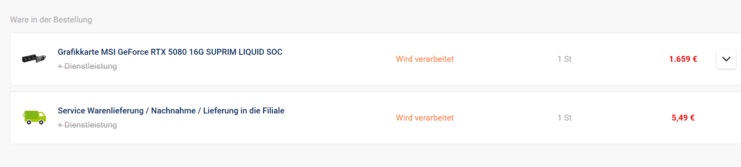
Task: Click the delivery service 'Wird verarbeitet' status
Action: pyautogui.click(x=425, y=118)
